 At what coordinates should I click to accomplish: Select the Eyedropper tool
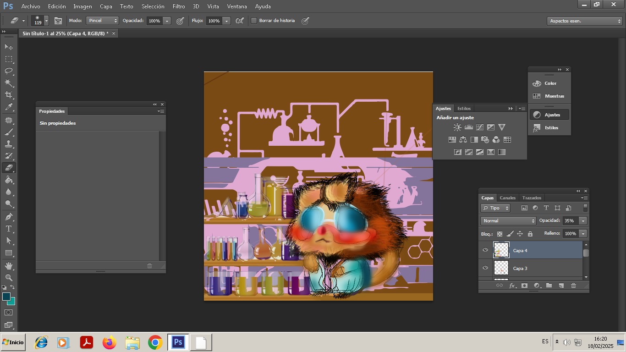point(9,107)
